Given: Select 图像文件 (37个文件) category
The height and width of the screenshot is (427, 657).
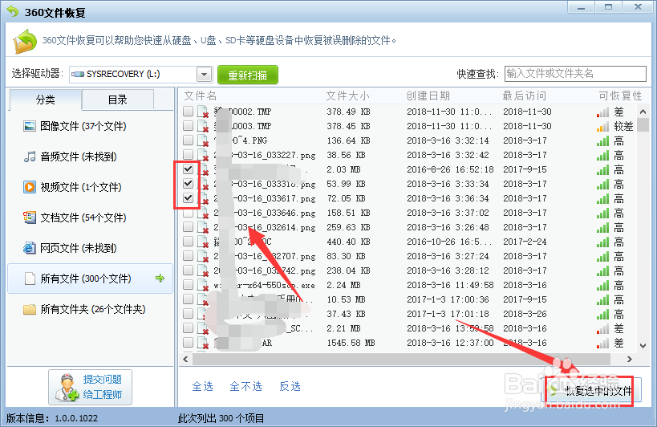Looking at the screenshot, I should (x=91, y=126).
